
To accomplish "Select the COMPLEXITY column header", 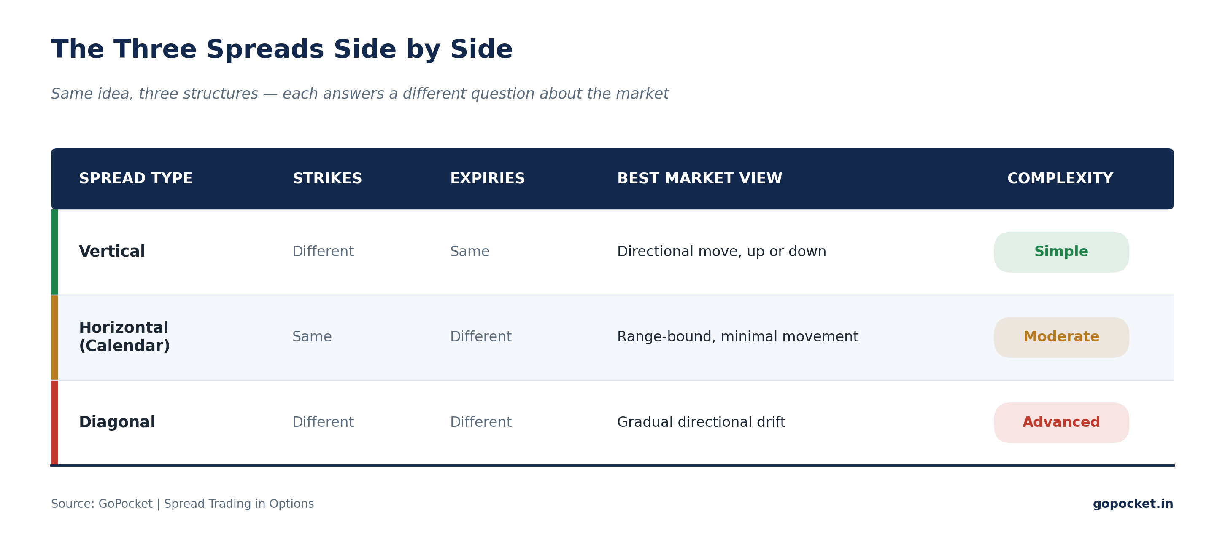I will click(x=1060, y=179).
